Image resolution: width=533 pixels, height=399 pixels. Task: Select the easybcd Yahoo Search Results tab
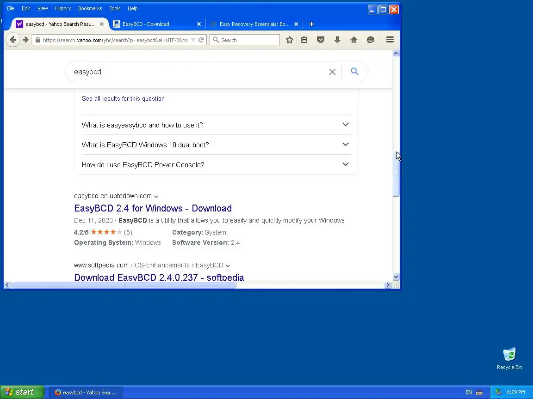click(x=61, y=24)
